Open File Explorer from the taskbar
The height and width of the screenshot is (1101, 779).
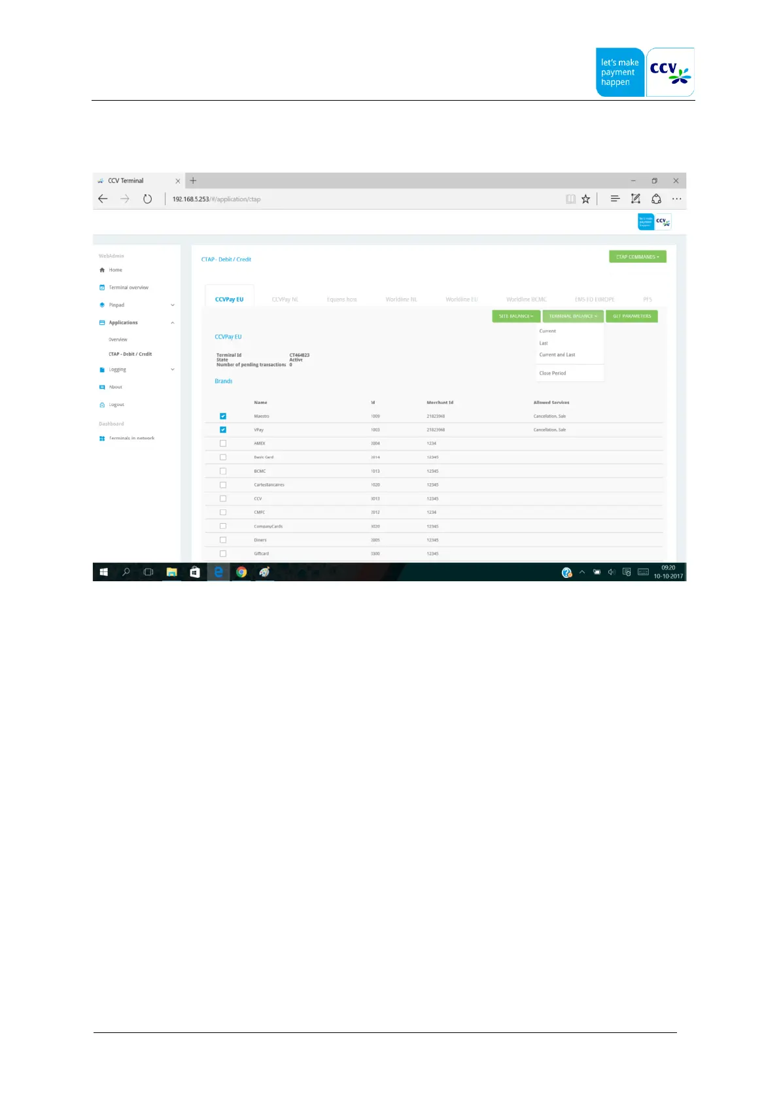click(x=171, y=572)
